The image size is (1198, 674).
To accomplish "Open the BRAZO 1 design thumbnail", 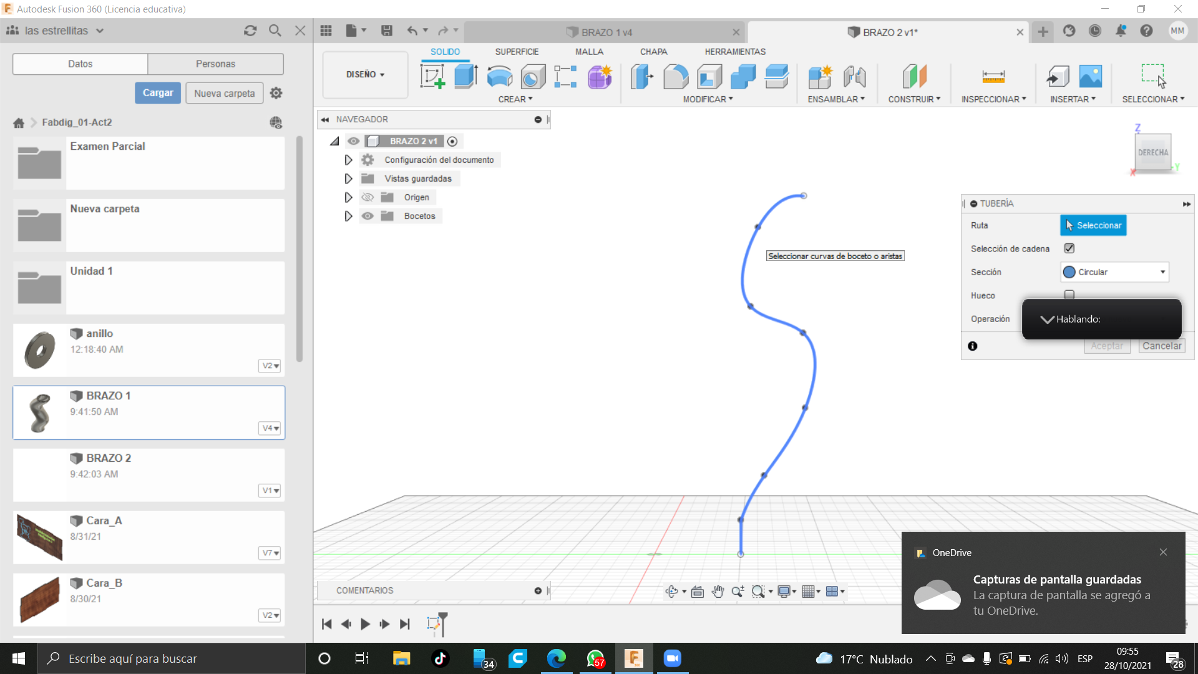I will click(x=40, y=413).
